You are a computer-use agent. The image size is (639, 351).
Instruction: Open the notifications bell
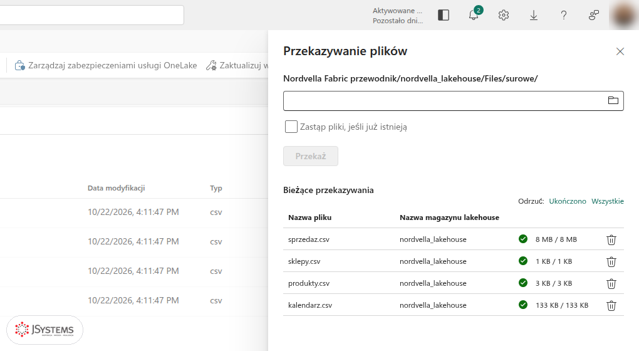coord(474,15)
